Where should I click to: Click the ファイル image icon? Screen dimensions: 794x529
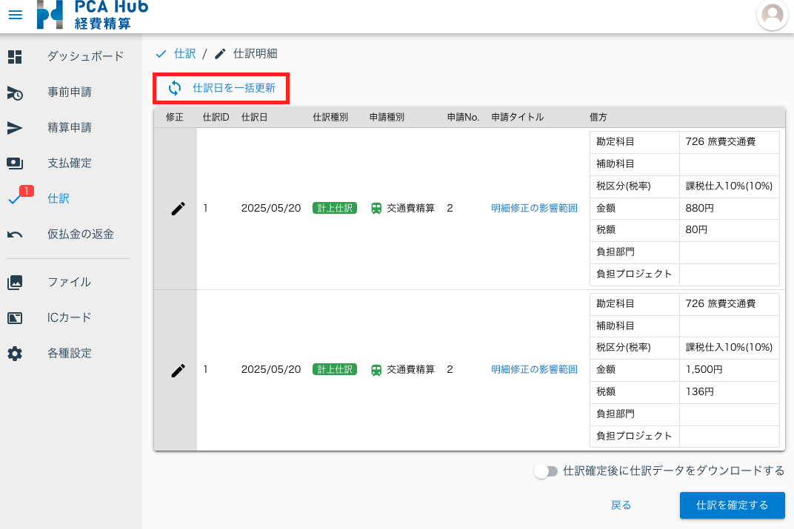coord(15,283)
